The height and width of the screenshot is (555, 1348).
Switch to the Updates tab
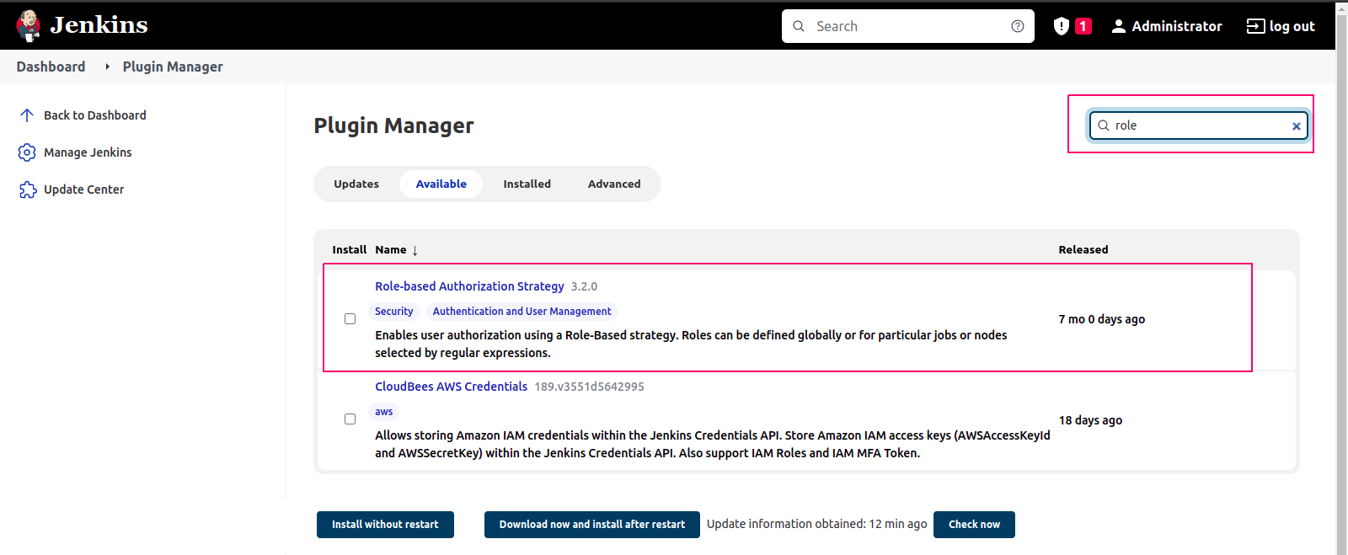[x=356, y=184]
